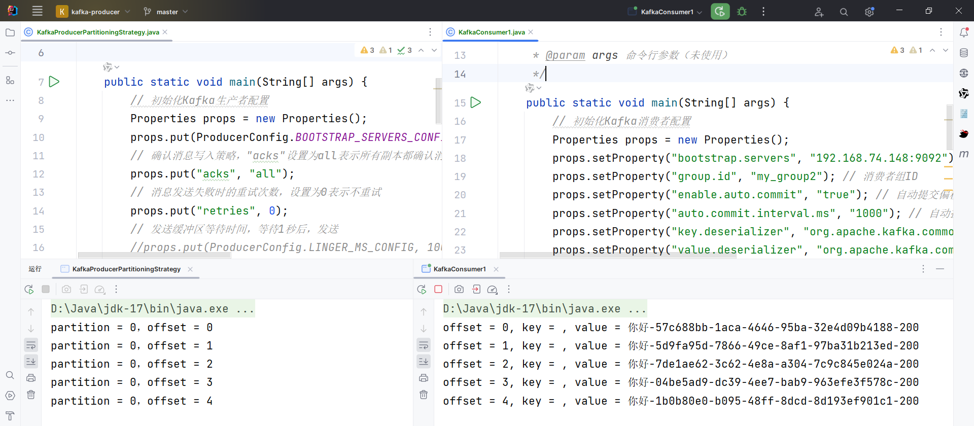Click the green Rerun button in title bar
Viewport: 974px width, 426px height.
(720, 11)
